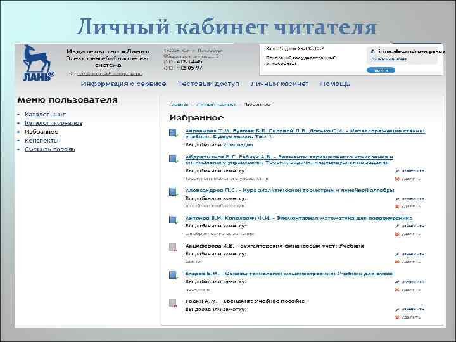Edit the note for Антонов book

click(410, 226)
